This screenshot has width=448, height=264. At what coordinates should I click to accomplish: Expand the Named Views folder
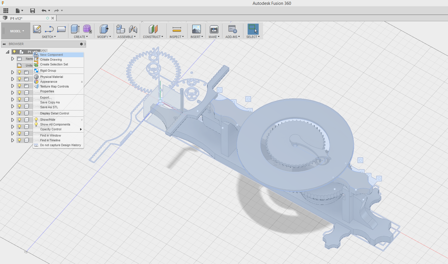pyautogui.click(x=12, y=59)
